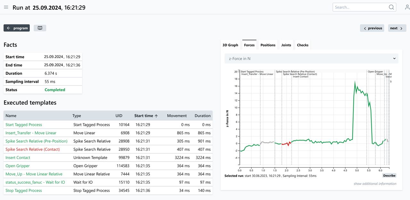Open the Joints tab

tap(286, 45)
